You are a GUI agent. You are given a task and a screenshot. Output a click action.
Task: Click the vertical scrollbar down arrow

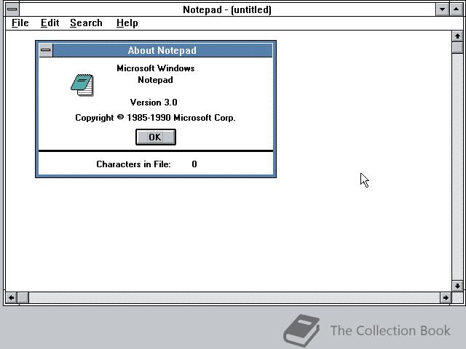click(x=457, y=286)
